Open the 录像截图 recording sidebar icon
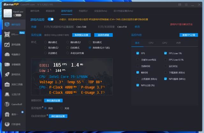 pos(13,64)
